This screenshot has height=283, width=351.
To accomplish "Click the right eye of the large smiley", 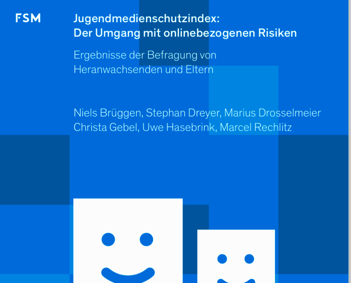I will coord(147,240).
